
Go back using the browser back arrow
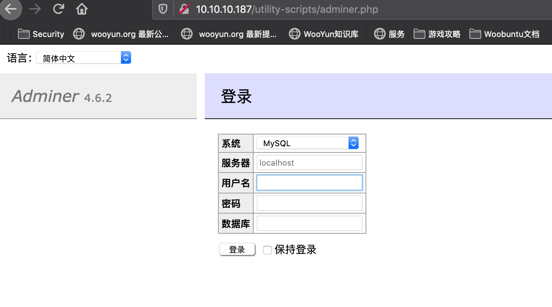click(11, 9)
